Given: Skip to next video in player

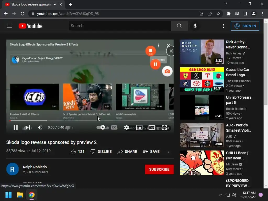Looking at the screenshot, I should click(x=28, y=127).
